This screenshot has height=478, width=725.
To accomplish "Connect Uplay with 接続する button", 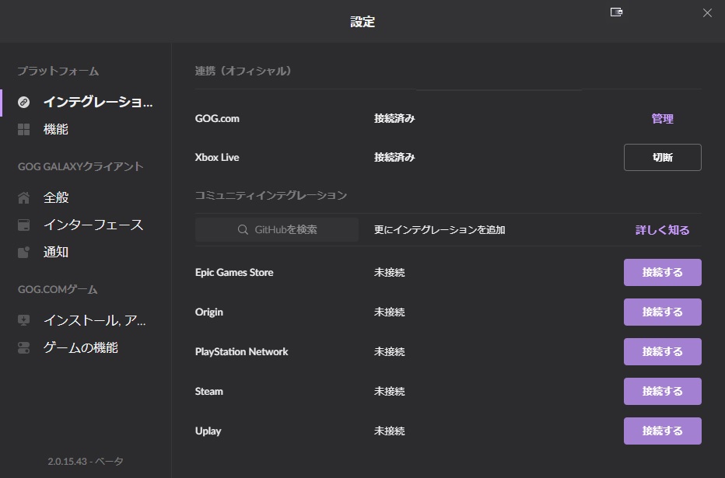I will 663,431.
